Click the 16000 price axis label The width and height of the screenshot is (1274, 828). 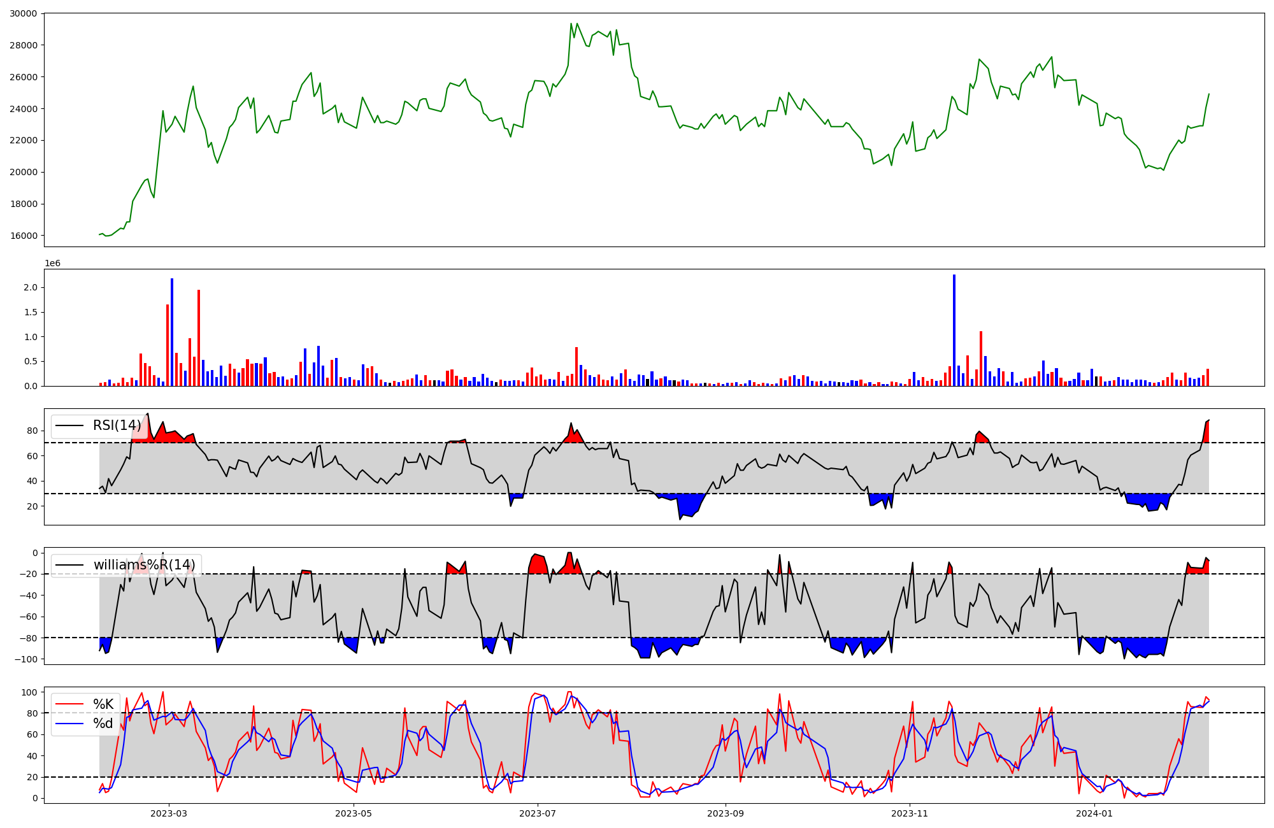coord(24,236)
